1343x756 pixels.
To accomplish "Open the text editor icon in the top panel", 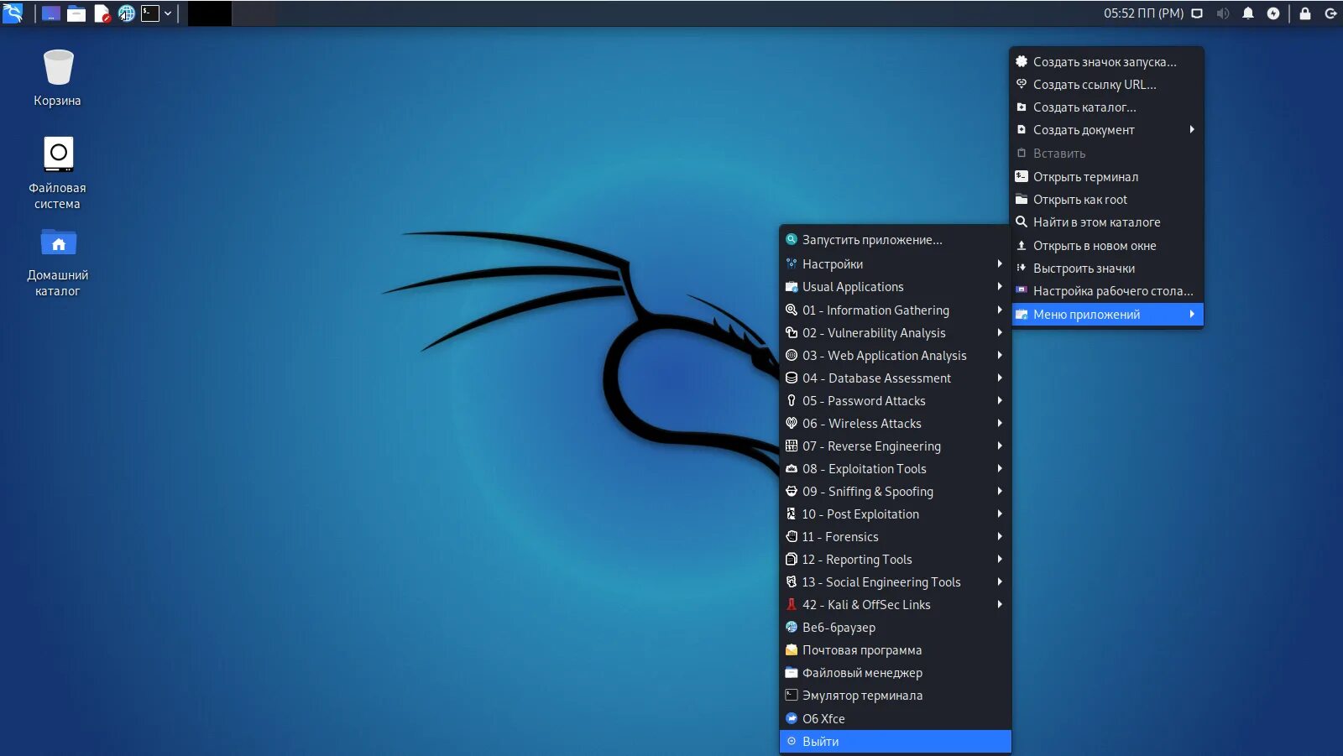I will [102, 13].
